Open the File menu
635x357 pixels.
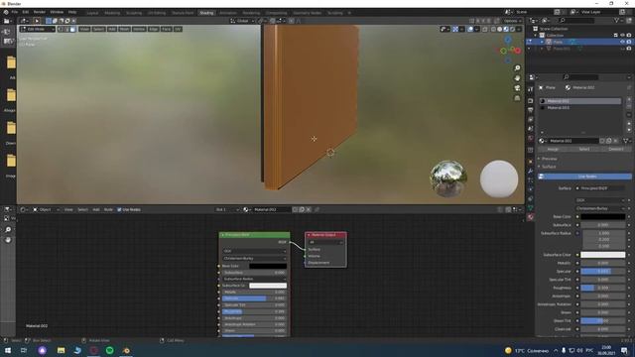point(15,12)
